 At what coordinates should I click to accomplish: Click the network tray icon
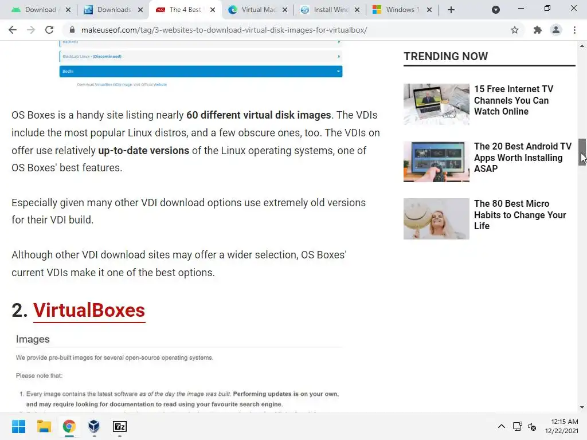coord(517,426)
